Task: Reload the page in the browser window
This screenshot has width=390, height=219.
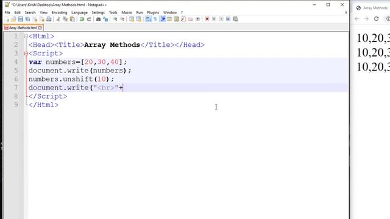Action: point(377,19)
